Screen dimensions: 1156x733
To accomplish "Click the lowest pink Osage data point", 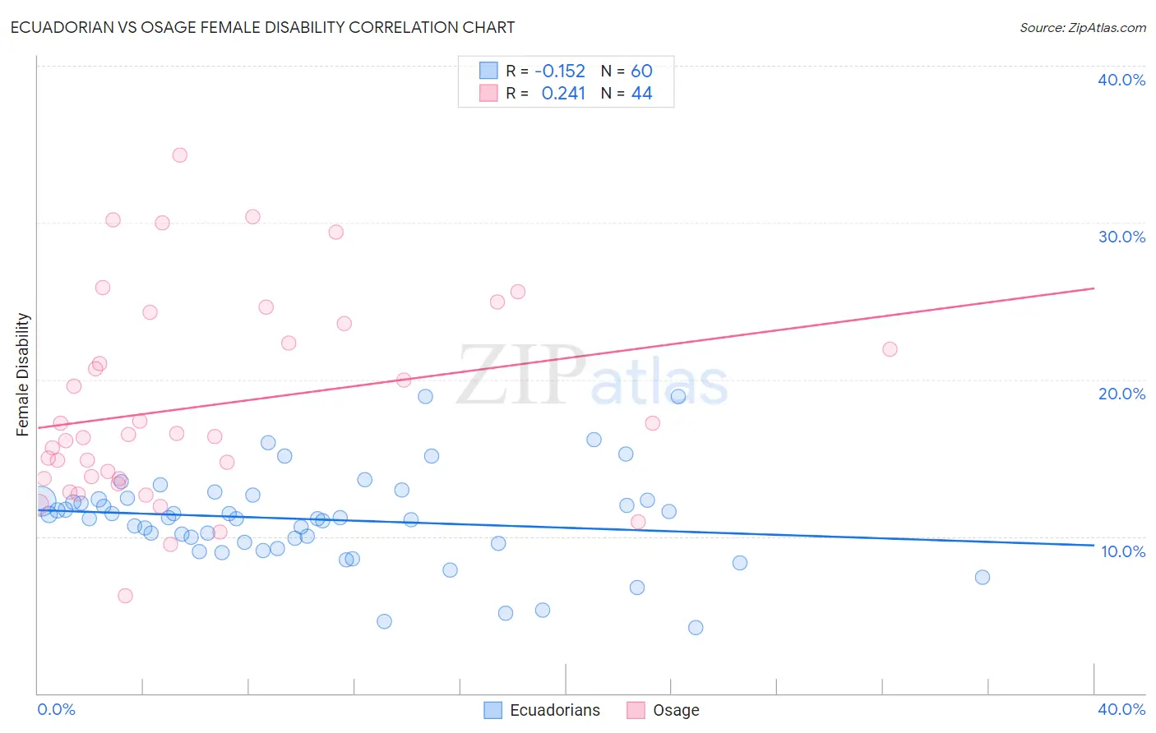I will (125, 596).
